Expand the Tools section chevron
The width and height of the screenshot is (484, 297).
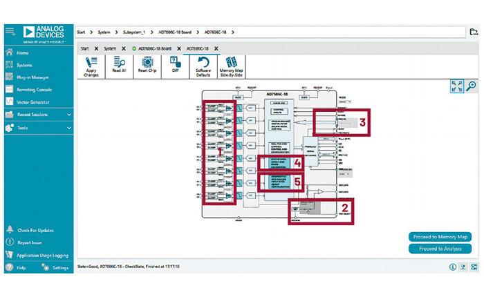point(69,128)
